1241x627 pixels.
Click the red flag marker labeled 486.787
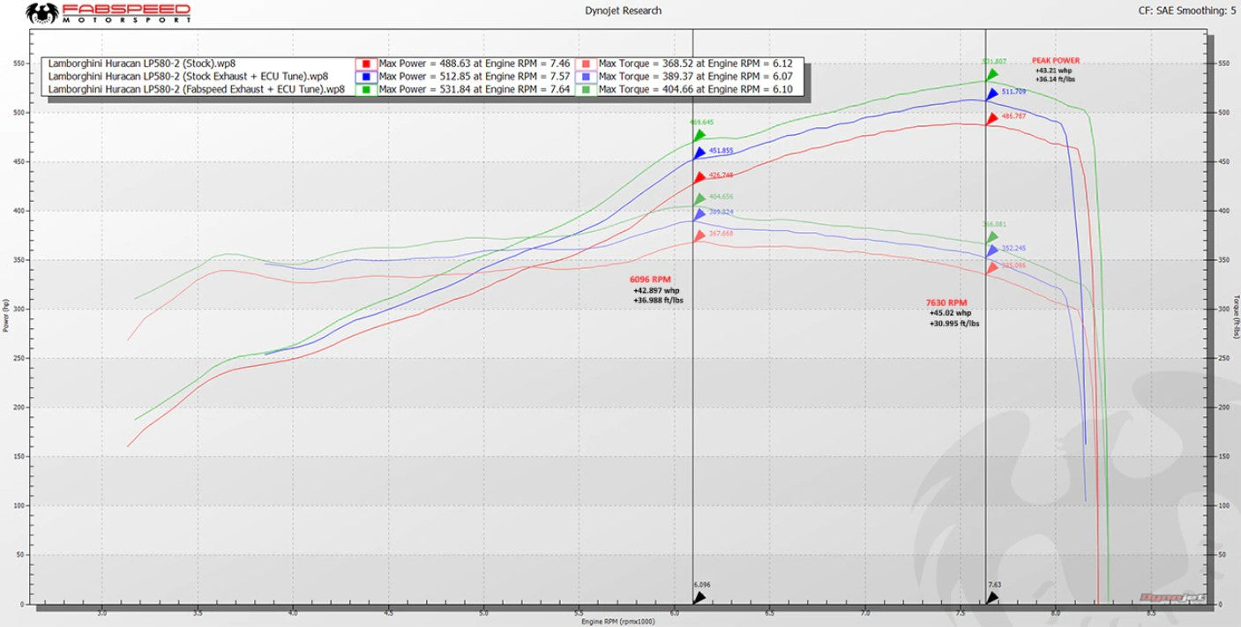point(991,118)
